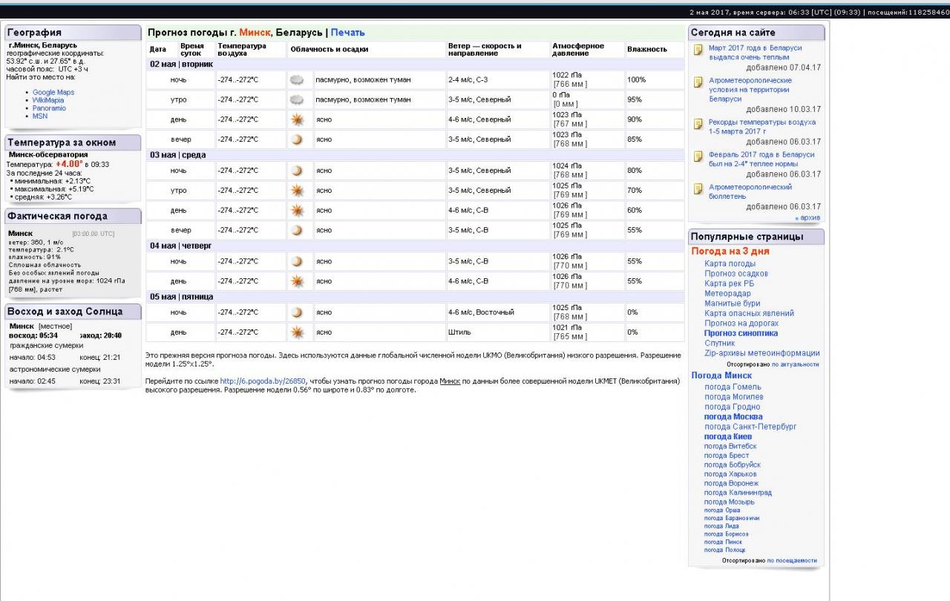Viewport: 950px width, 601px height.
Task: Click note icon beside 'Март 2017 года' article
Action: point(698,50)
